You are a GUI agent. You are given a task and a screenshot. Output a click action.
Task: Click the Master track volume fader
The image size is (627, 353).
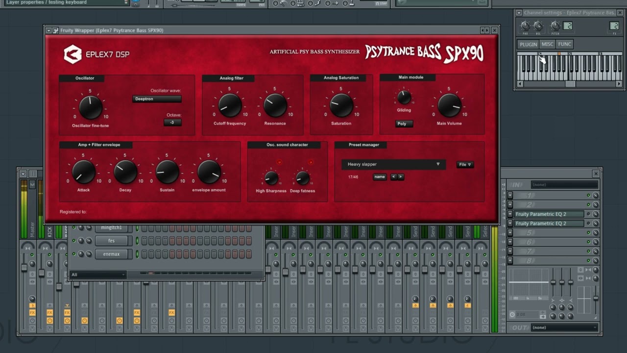[x=24, y=268]
